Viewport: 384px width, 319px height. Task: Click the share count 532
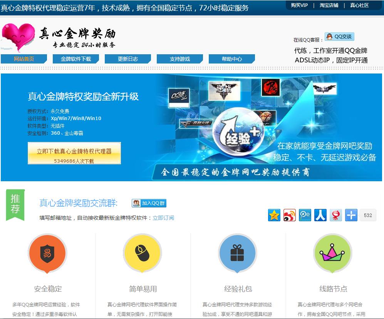pos(368,215)
